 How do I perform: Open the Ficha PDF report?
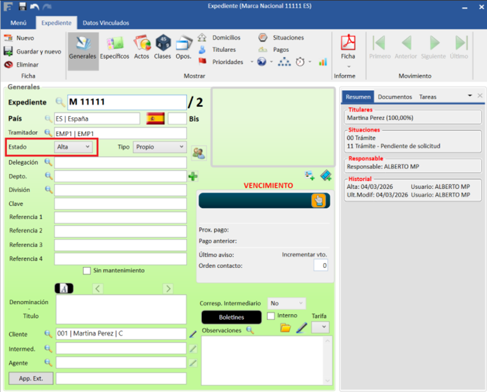(348, 47)
